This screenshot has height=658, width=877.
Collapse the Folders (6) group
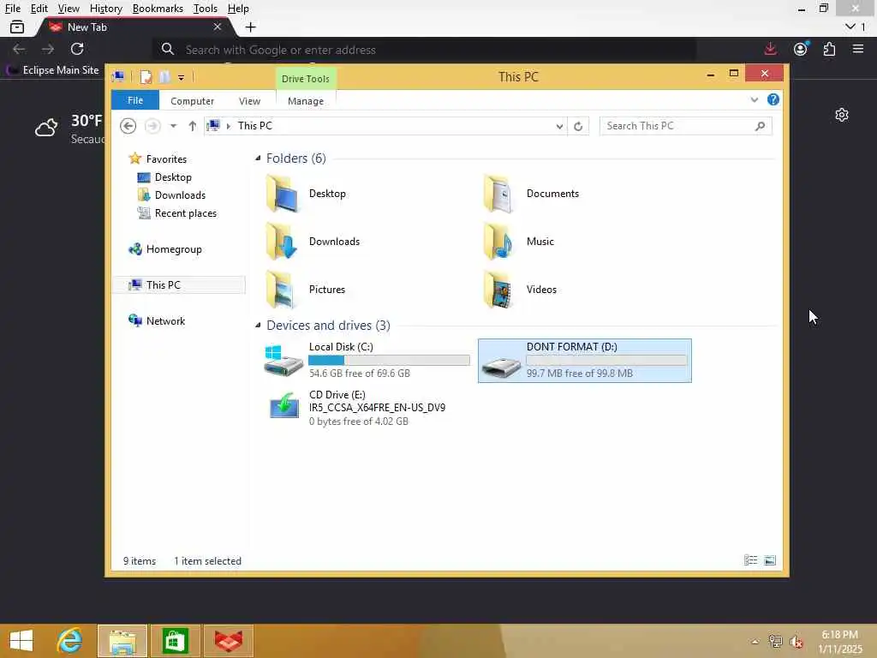point(258,159)
